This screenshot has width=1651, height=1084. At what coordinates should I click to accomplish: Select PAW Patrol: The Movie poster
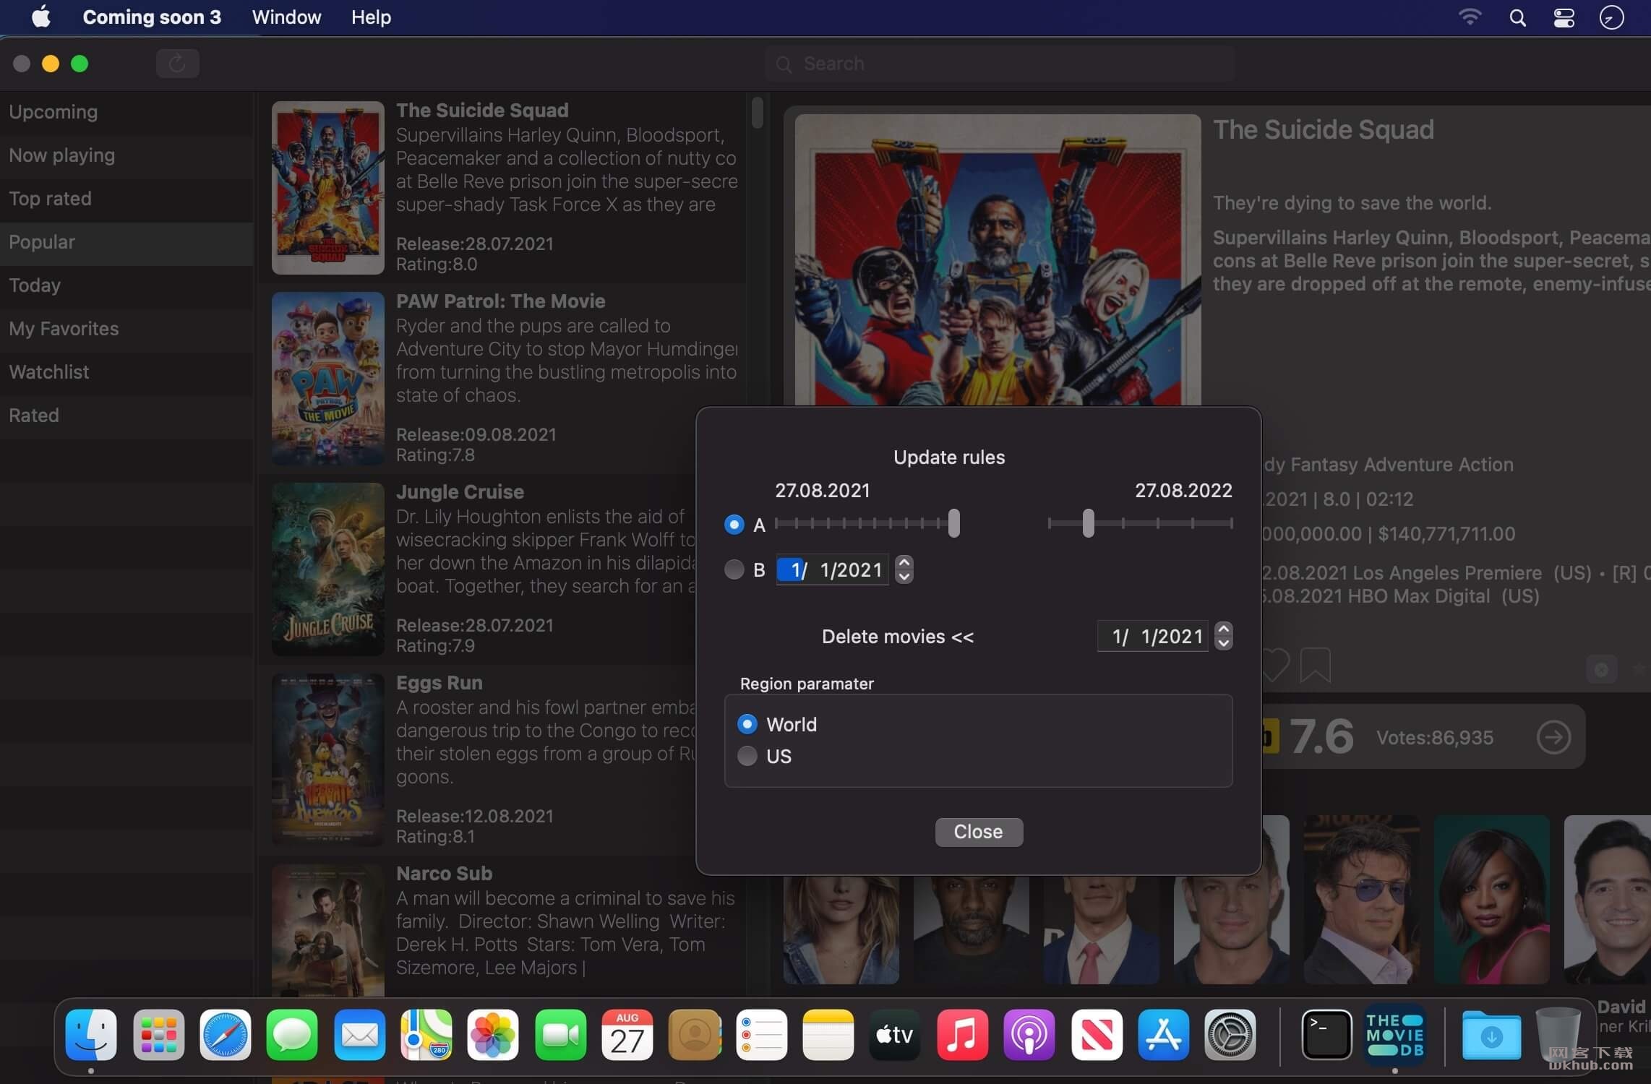pyautogui.click(x=328, y=379)
